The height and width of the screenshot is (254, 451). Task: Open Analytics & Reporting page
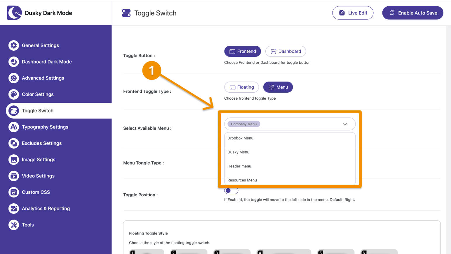46,209
